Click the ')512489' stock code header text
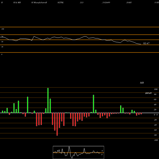This screenshot has height=159, width=159. (106, 3)
